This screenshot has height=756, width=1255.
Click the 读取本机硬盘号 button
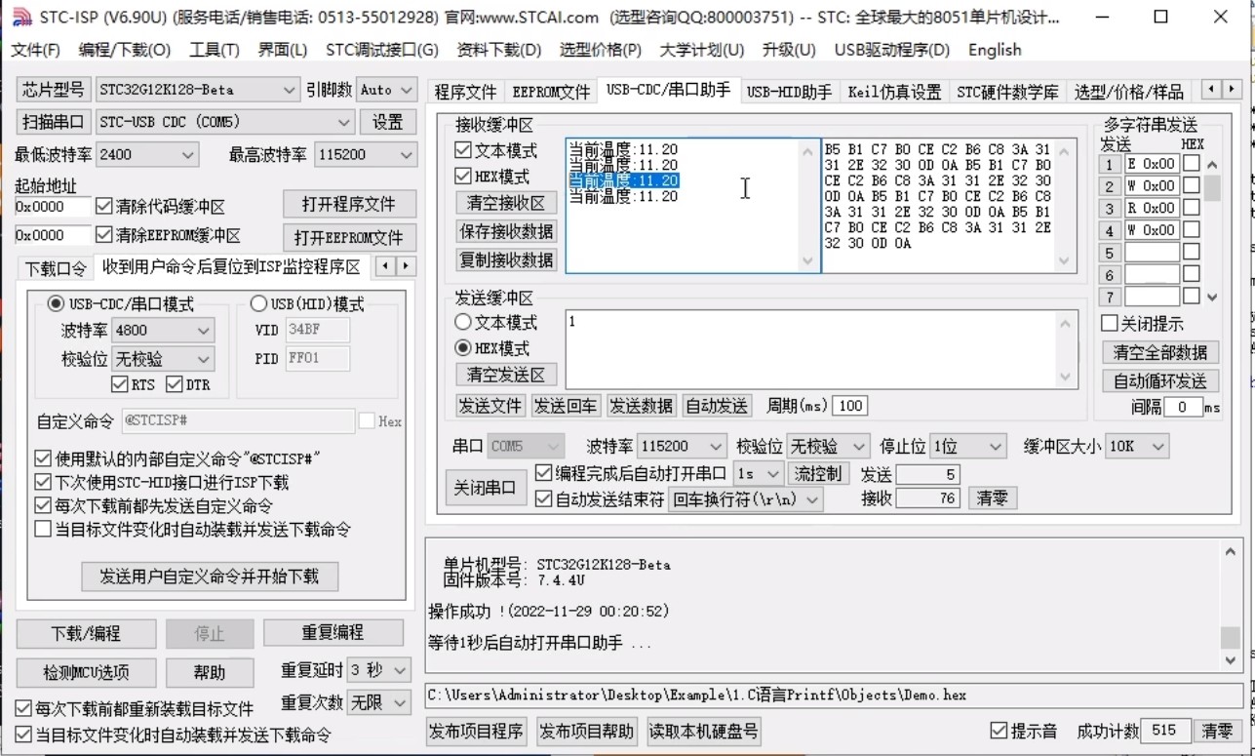(x=703, y=731)
